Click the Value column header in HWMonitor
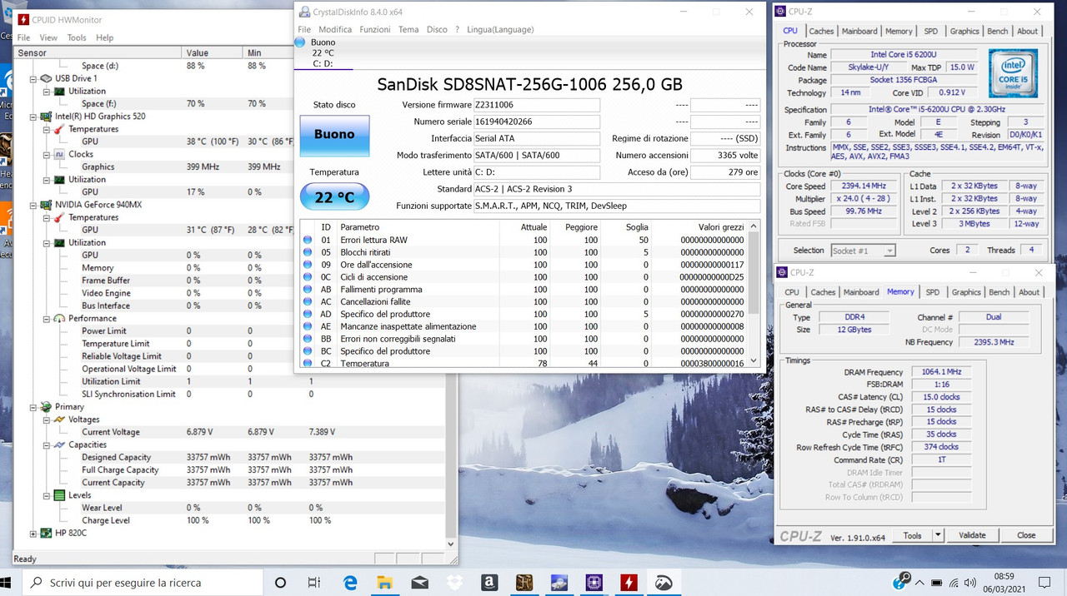The height and width of the screenshot is (596, 1067). [x=213, y=52]
